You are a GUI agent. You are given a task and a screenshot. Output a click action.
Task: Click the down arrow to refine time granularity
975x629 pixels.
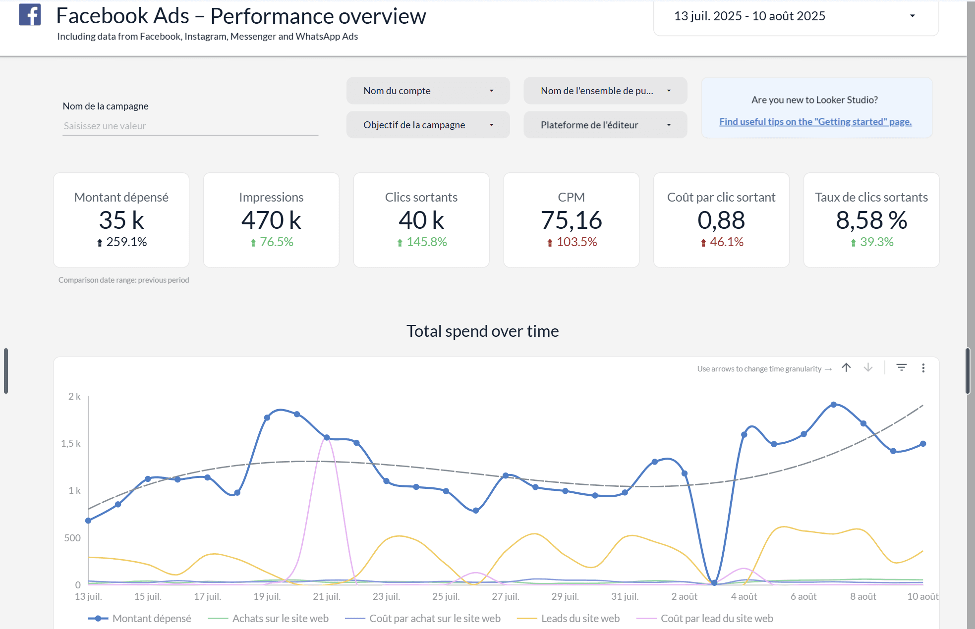point(868,367)
